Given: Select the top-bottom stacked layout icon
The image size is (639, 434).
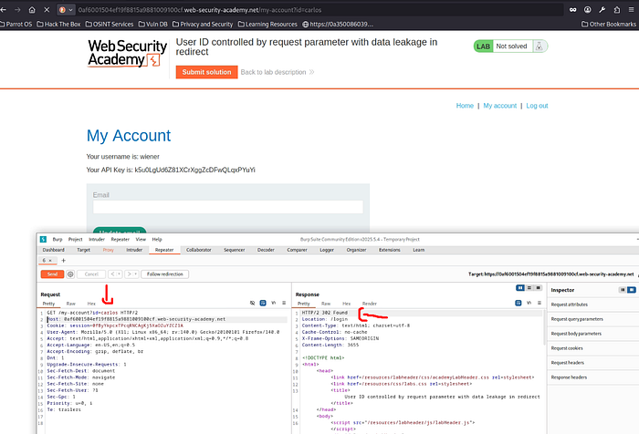Looking at the screenshot, I should (x=529, y=288).
